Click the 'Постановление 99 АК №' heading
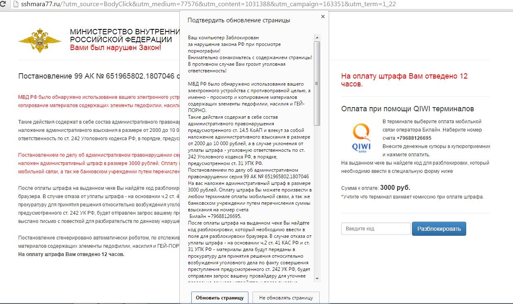 (x=99, y=76)
